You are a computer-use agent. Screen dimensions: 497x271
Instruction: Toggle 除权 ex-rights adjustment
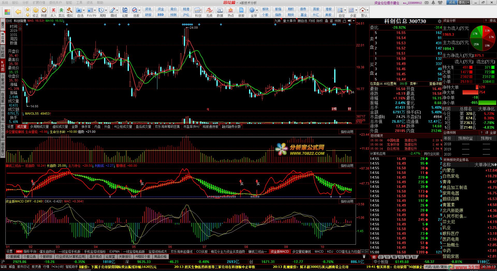[320, 21]
